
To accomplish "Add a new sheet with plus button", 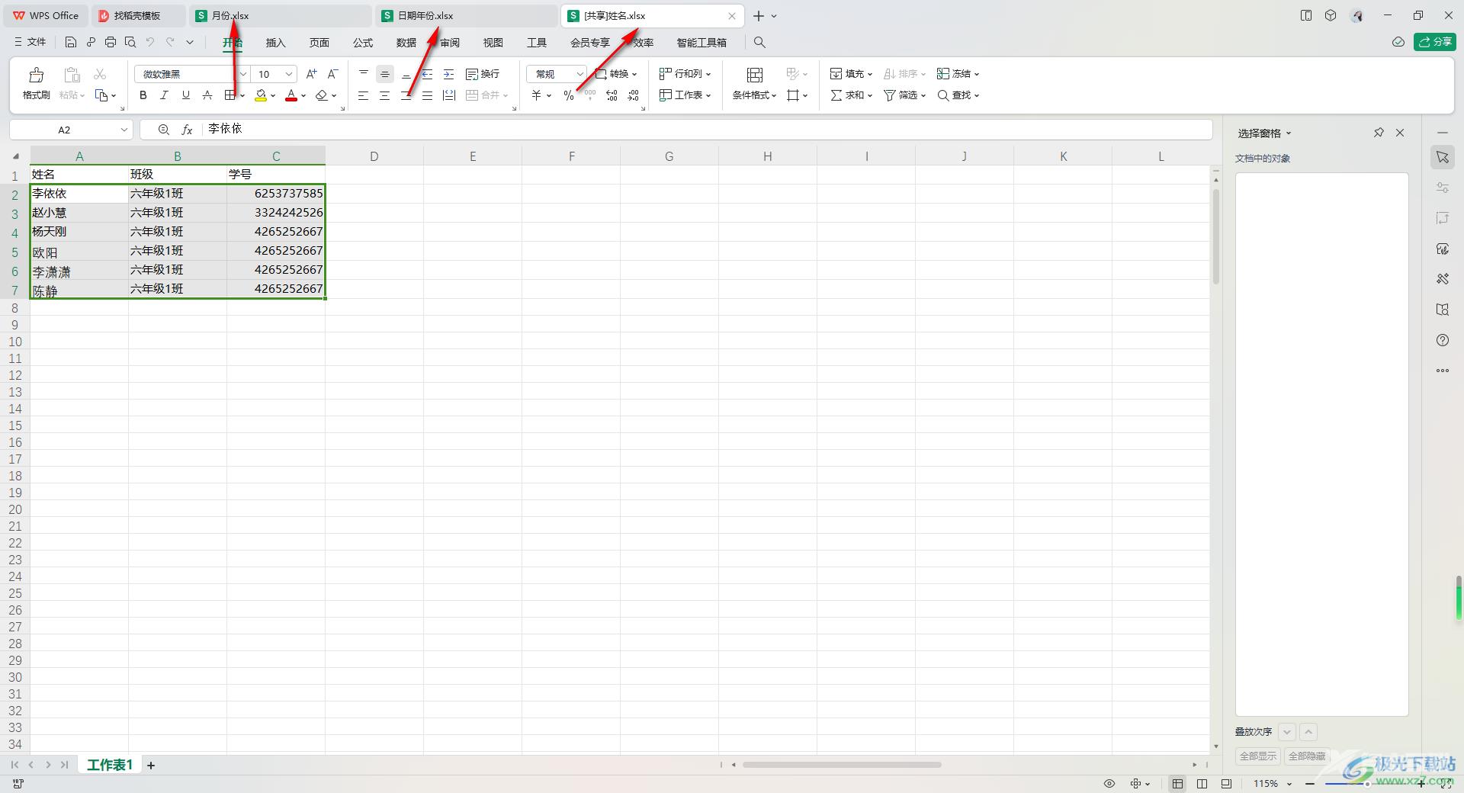I will [x=151, y=766].
